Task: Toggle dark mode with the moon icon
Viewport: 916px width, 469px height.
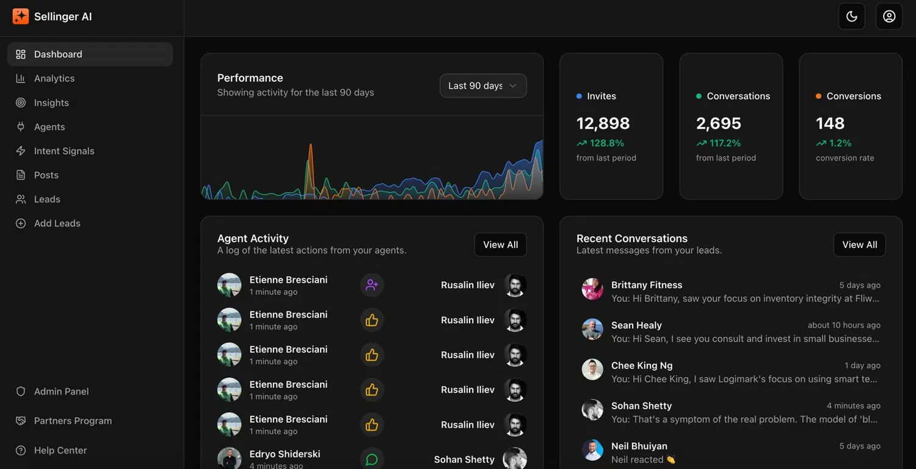Action: tap(851, 16)
